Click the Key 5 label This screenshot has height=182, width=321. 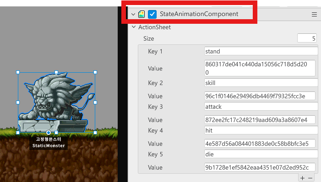click(155, 154)
